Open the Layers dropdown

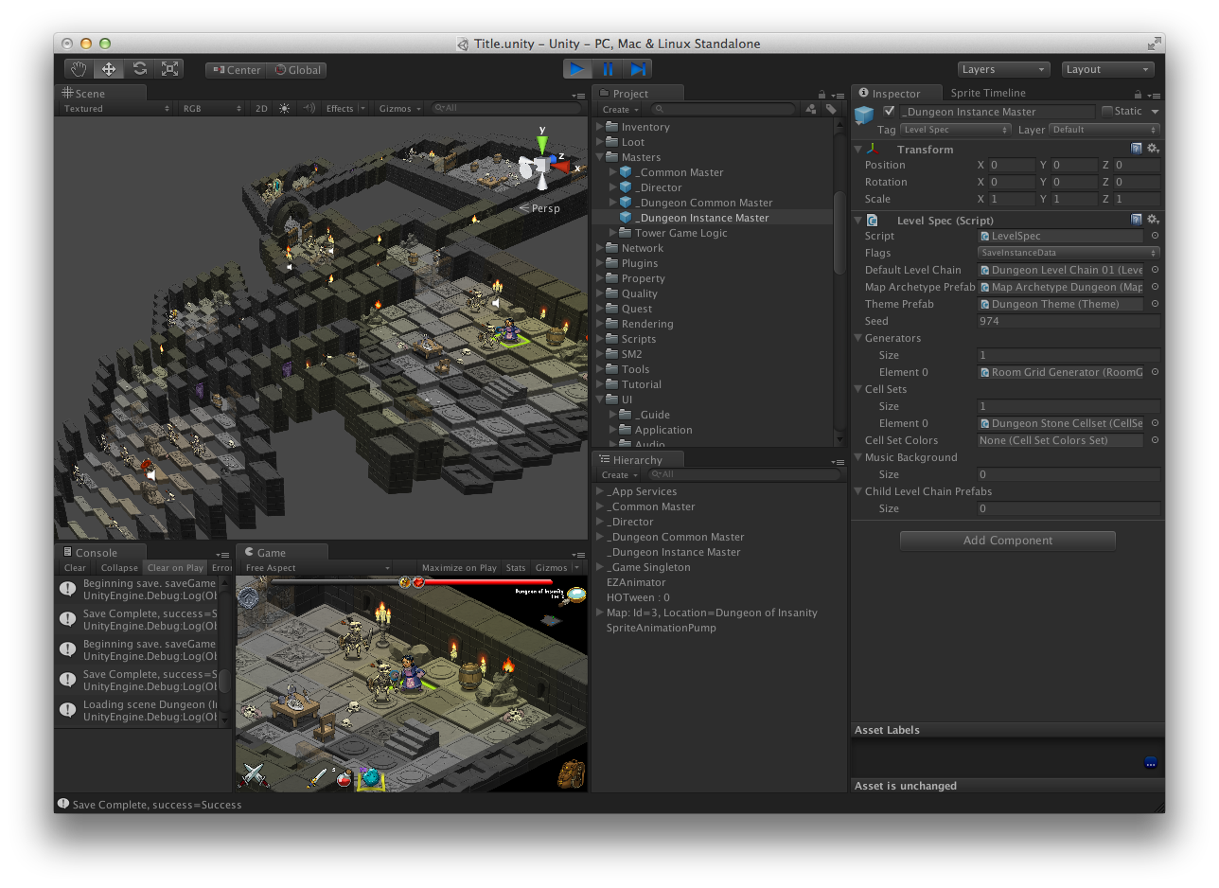pyautogui.click(x=1003, y=69)
